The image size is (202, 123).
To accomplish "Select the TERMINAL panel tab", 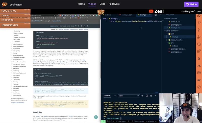I will click(x=107, y=96).
